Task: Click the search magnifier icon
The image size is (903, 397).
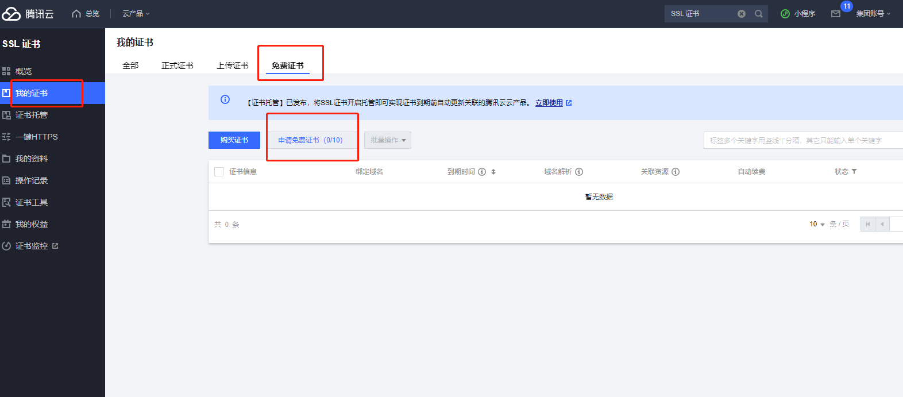Action: [x=759, y=14]
